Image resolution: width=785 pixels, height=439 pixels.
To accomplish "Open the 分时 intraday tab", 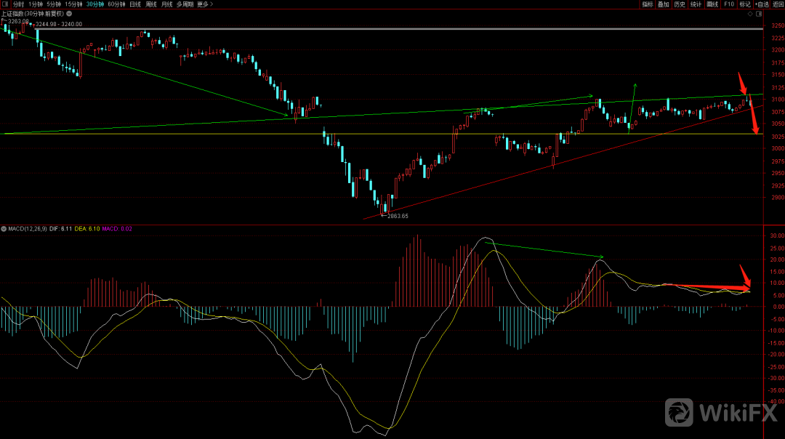I will (x=18, y=4).
